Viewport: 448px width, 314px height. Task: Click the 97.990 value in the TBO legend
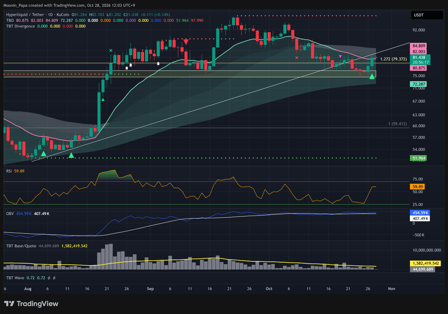(x=197, y=20)
